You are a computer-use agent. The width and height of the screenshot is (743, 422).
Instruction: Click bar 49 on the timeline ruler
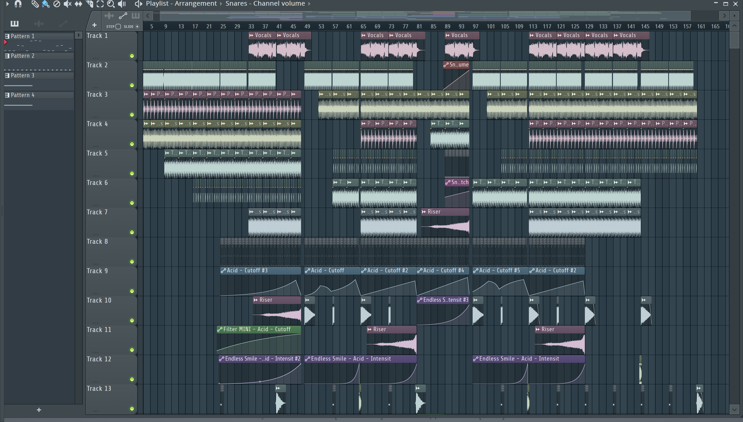[307, 27]
